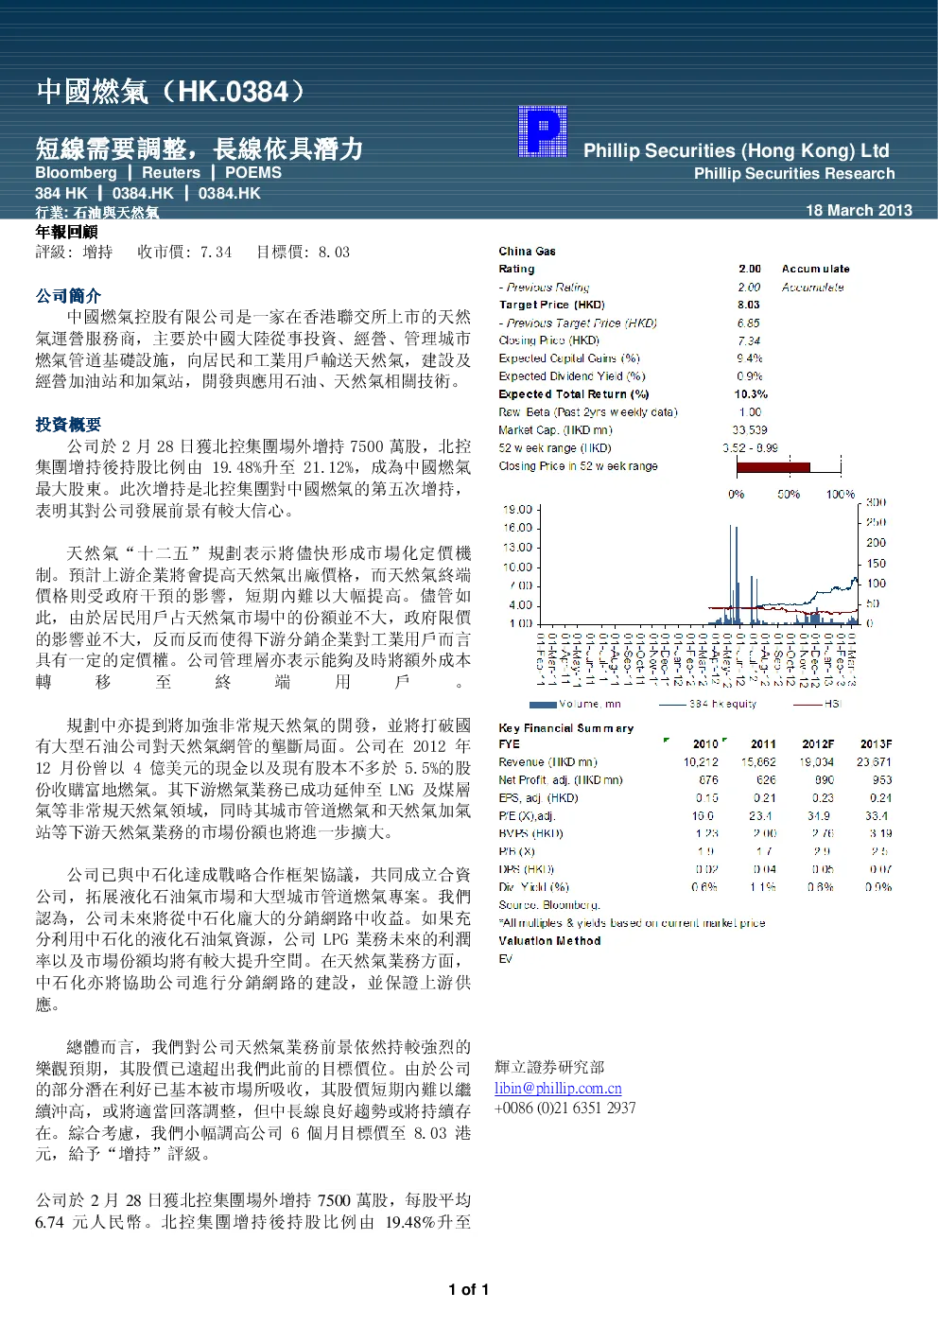The image size is (938, 1327).
Task: Select the 384 HK Bloomberg ticker
Action: point(61,193)
